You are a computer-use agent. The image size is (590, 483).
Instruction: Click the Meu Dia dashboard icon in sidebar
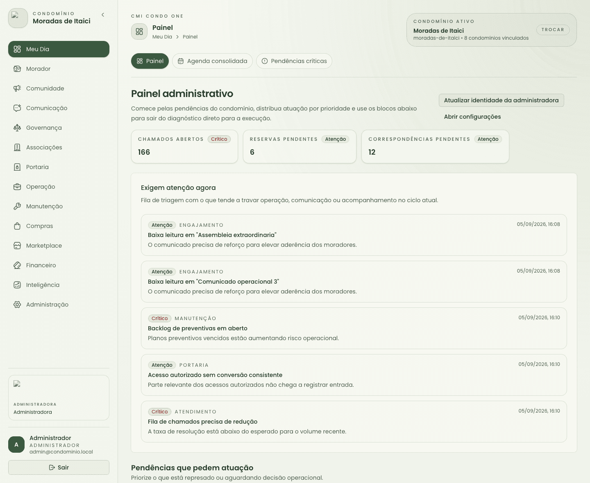click(17, 49)
